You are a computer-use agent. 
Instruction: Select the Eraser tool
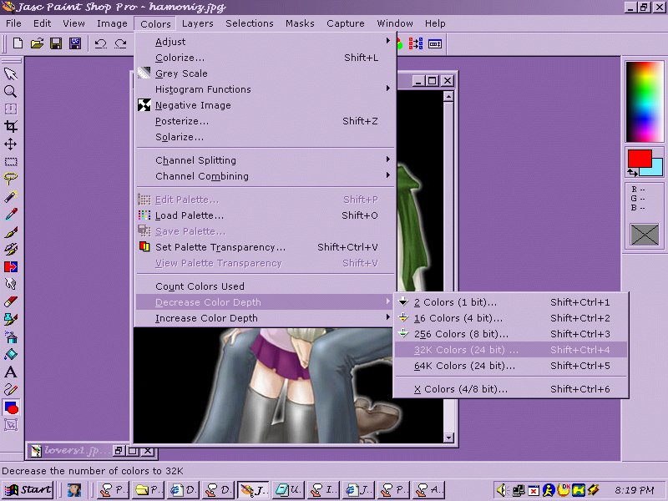click(11, 301)
